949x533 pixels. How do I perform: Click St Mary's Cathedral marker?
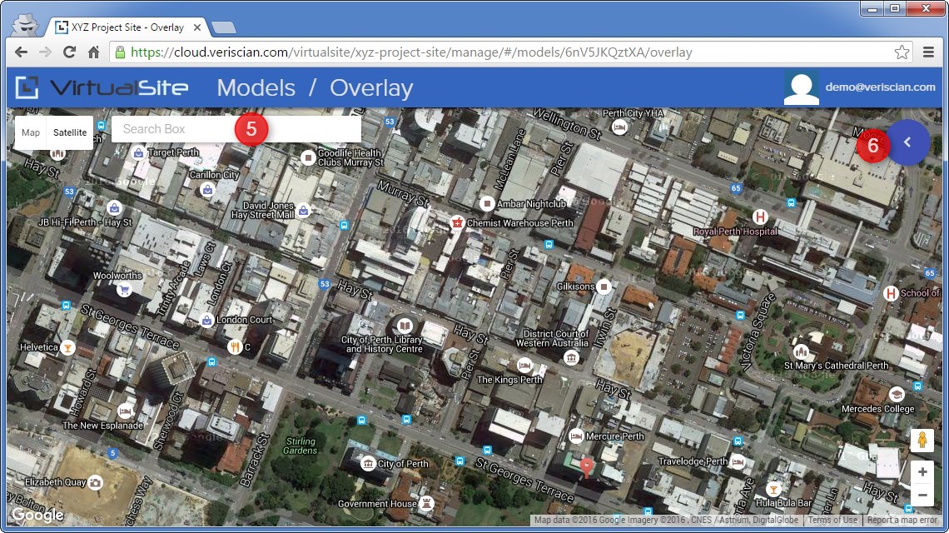coord(801,351)
